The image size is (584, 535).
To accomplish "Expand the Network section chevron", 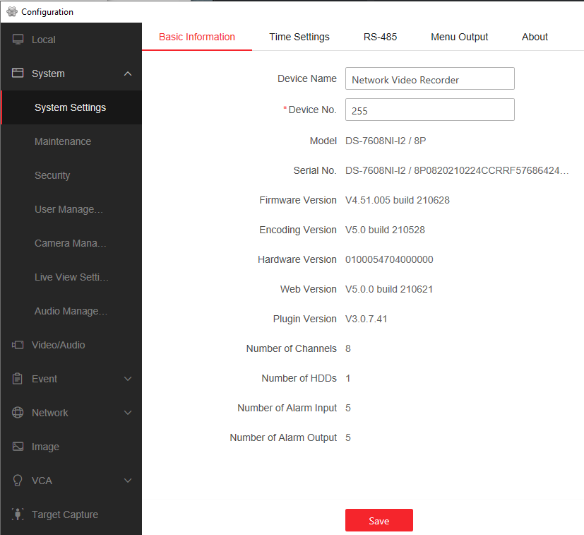I will [128, 413].
